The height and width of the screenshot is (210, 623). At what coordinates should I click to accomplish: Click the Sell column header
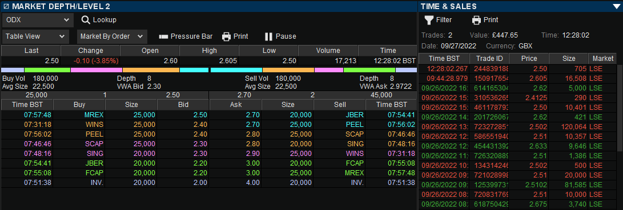pos(339,105)
